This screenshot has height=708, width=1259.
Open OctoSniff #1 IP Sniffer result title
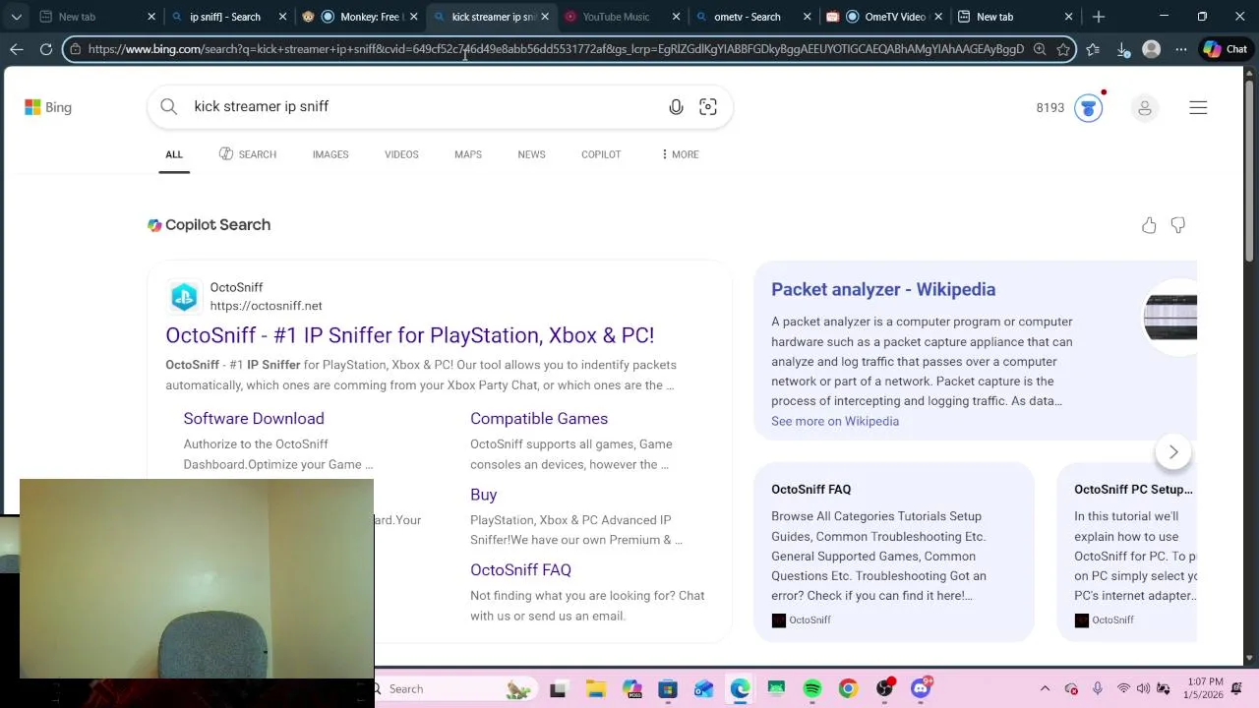(x=409, y=335)
